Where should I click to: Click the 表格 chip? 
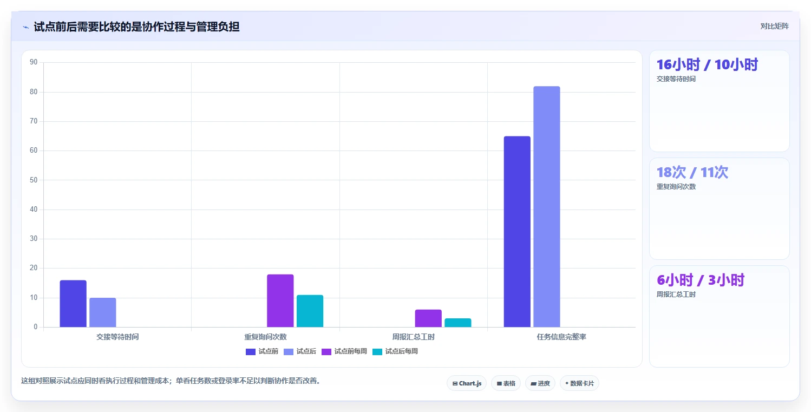[x=506, y=383]
